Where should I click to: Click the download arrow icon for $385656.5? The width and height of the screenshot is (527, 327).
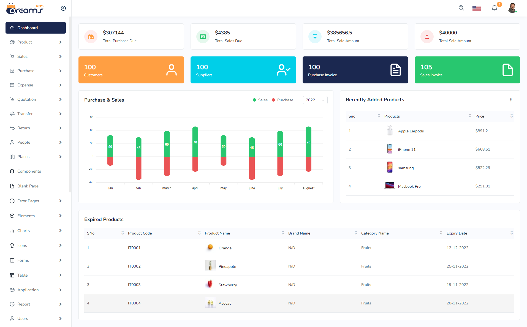click(315, 37)
